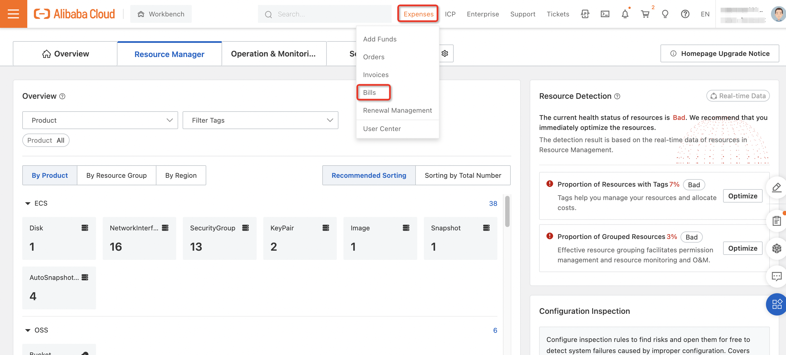The height and width of the screenshot is (355, 786).
Task: Open the Support link
Action: click(x=523, y=14)
